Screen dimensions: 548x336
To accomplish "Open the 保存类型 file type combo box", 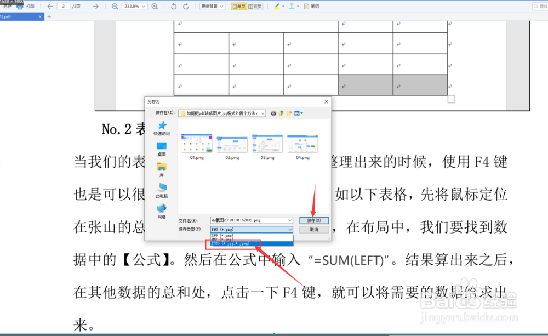I will coord(252,229).
